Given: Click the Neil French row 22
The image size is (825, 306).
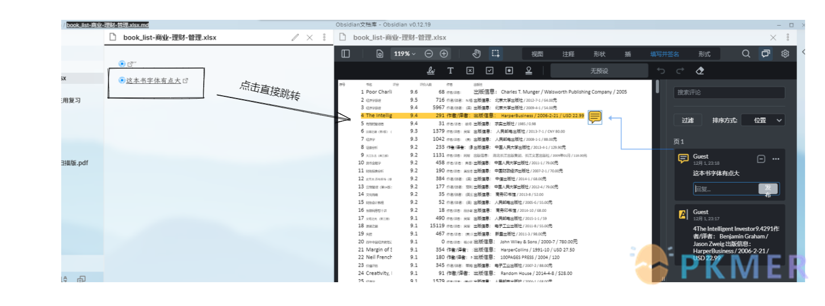Looking at the screenshot, I should (x=459, y=257).
